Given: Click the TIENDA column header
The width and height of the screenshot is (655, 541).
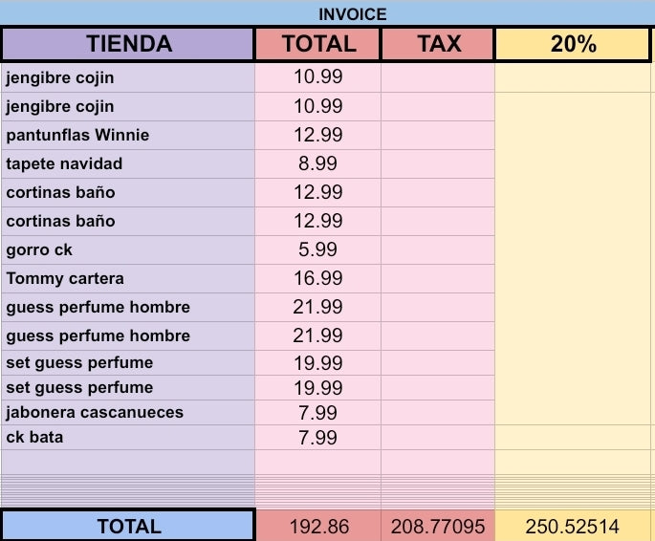Looking at the screenshot, I should tap(128, 44).
